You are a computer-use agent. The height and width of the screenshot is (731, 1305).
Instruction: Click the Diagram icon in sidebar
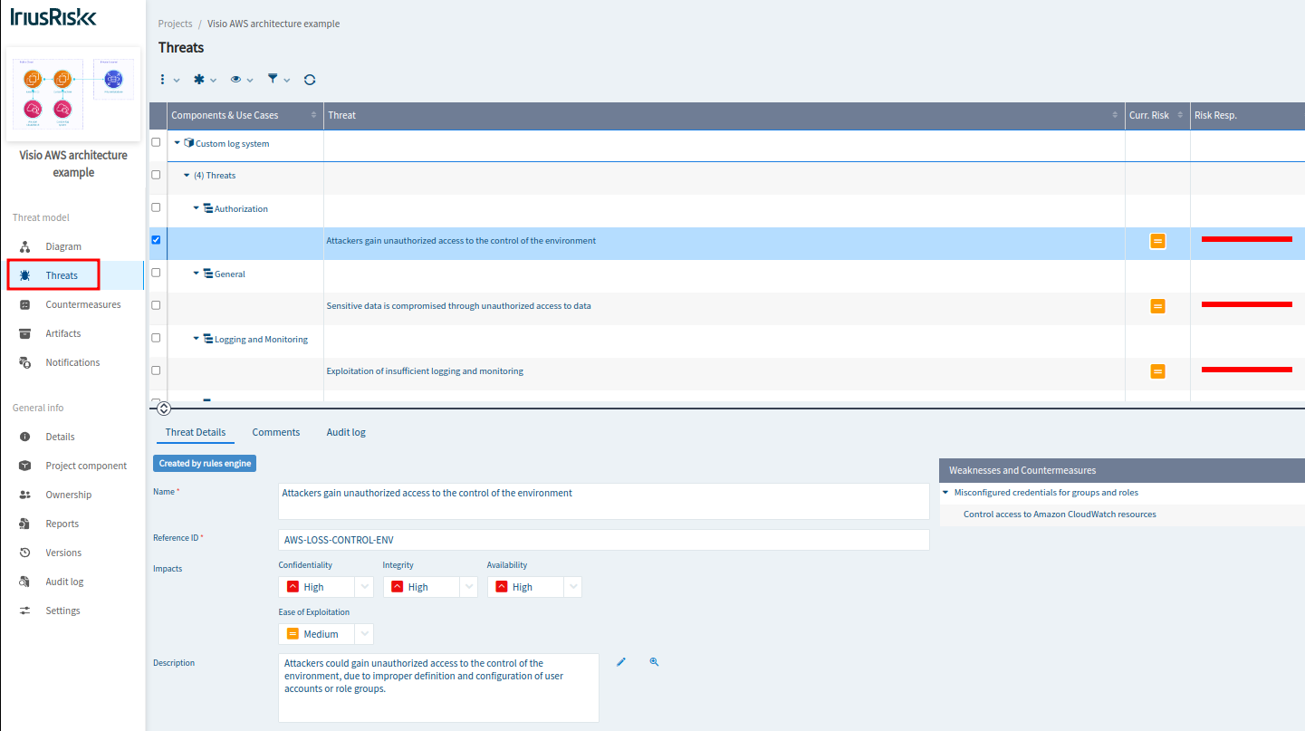tap(25, 246)
